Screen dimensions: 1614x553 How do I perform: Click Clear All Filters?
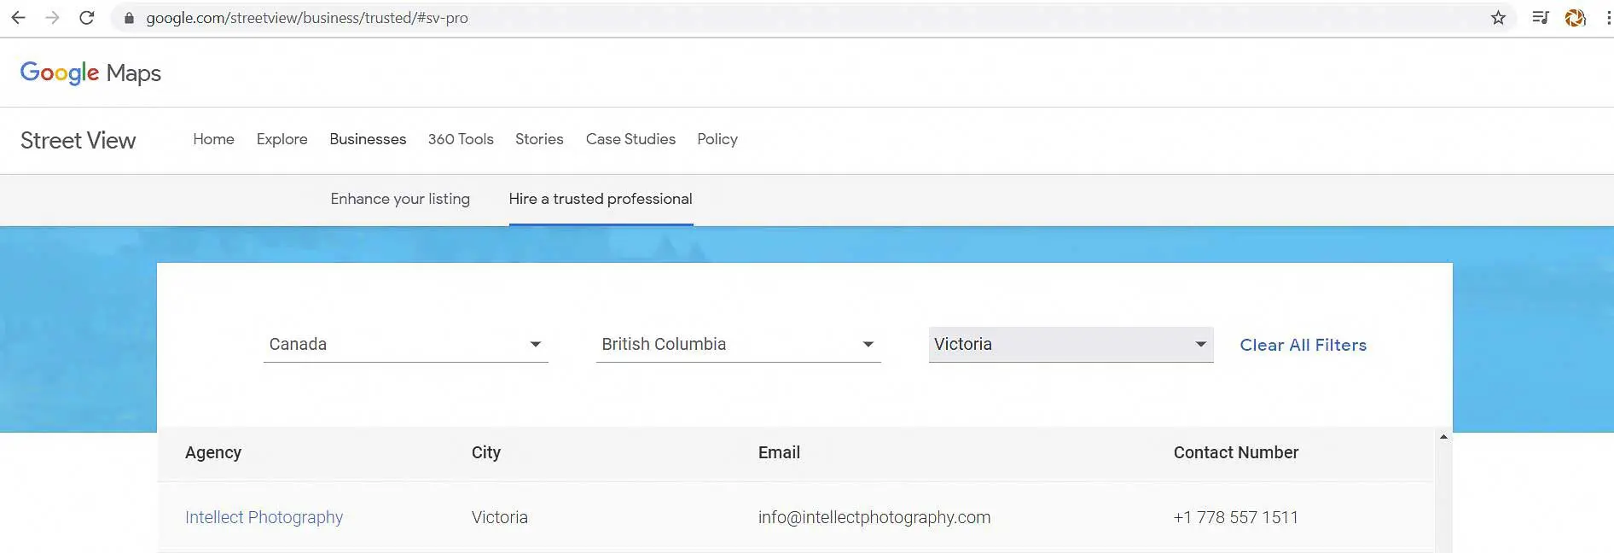tap(1303, 346)
